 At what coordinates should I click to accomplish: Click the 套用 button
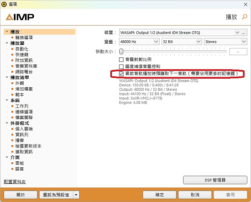(230, 195)
